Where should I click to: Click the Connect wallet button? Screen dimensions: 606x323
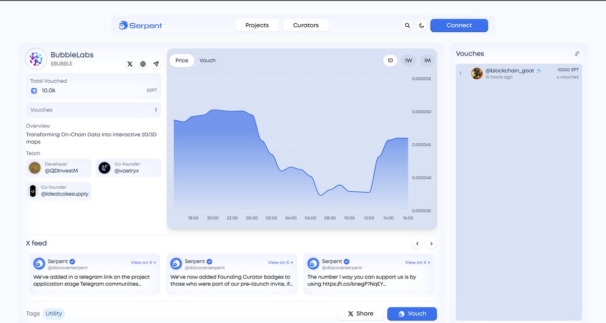pos(459,25)
